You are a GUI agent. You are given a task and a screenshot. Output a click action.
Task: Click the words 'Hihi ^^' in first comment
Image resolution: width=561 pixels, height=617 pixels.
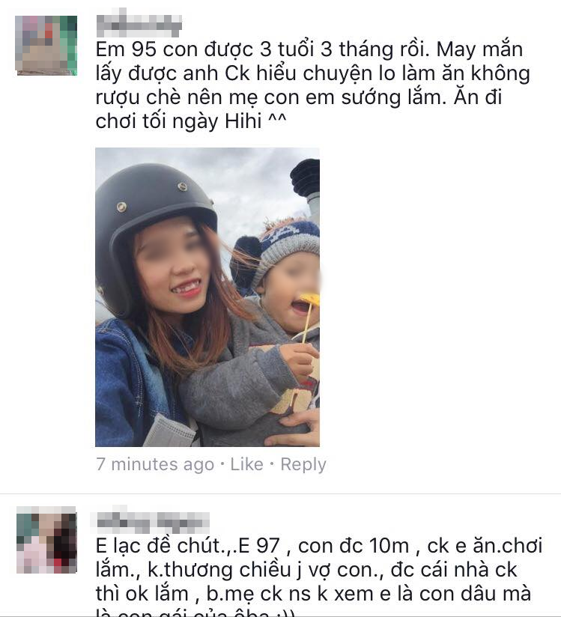coord(255,121)
